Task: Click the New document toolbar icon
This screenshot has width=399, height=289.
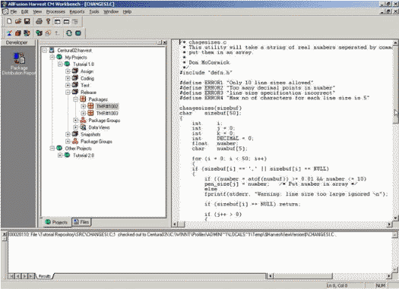Action: pyautogui.click(x=9, y=21)
